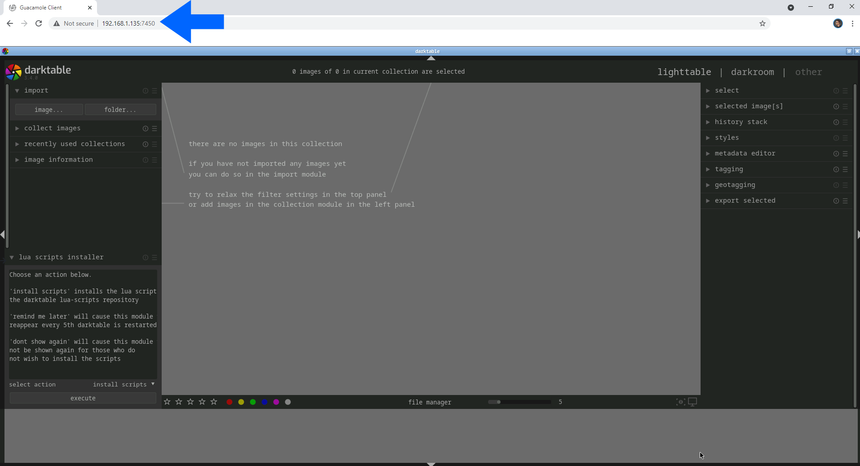Click the fifth rating star
This screenshot has height=466, width=860.
(x=214, y=402)
